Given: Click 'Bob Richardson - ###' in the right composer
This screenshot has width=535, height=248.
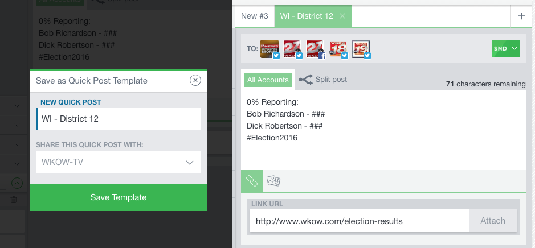Looking at the screenshot, I should (x=285, y=114).
